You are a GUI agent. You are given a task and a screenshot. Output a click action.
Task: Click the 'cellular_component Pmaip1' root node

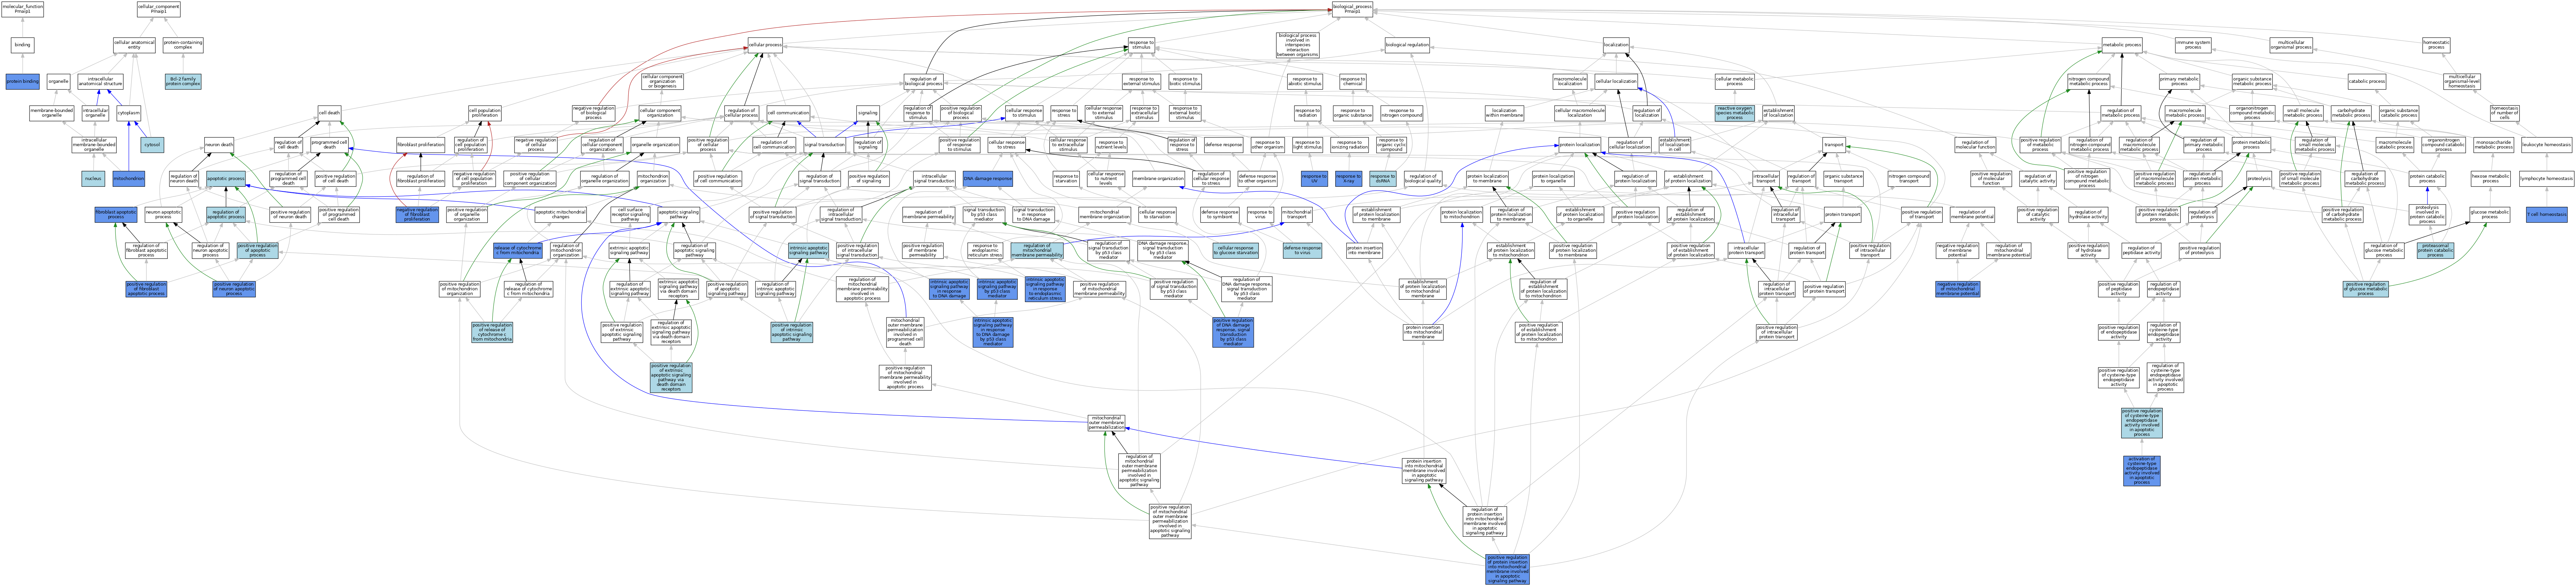coord(158,9)
